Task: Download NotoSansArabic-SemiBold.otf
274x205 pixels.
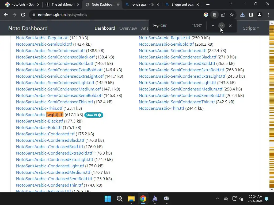Action: tap(44, 44)
